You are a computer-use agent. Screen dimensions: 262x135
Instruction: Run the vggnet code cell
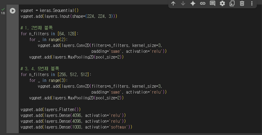pos(13,11)
